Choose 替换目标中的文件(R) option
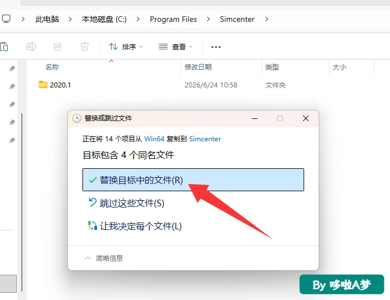This screenshot has height=300, width=390. coord(193,179)
